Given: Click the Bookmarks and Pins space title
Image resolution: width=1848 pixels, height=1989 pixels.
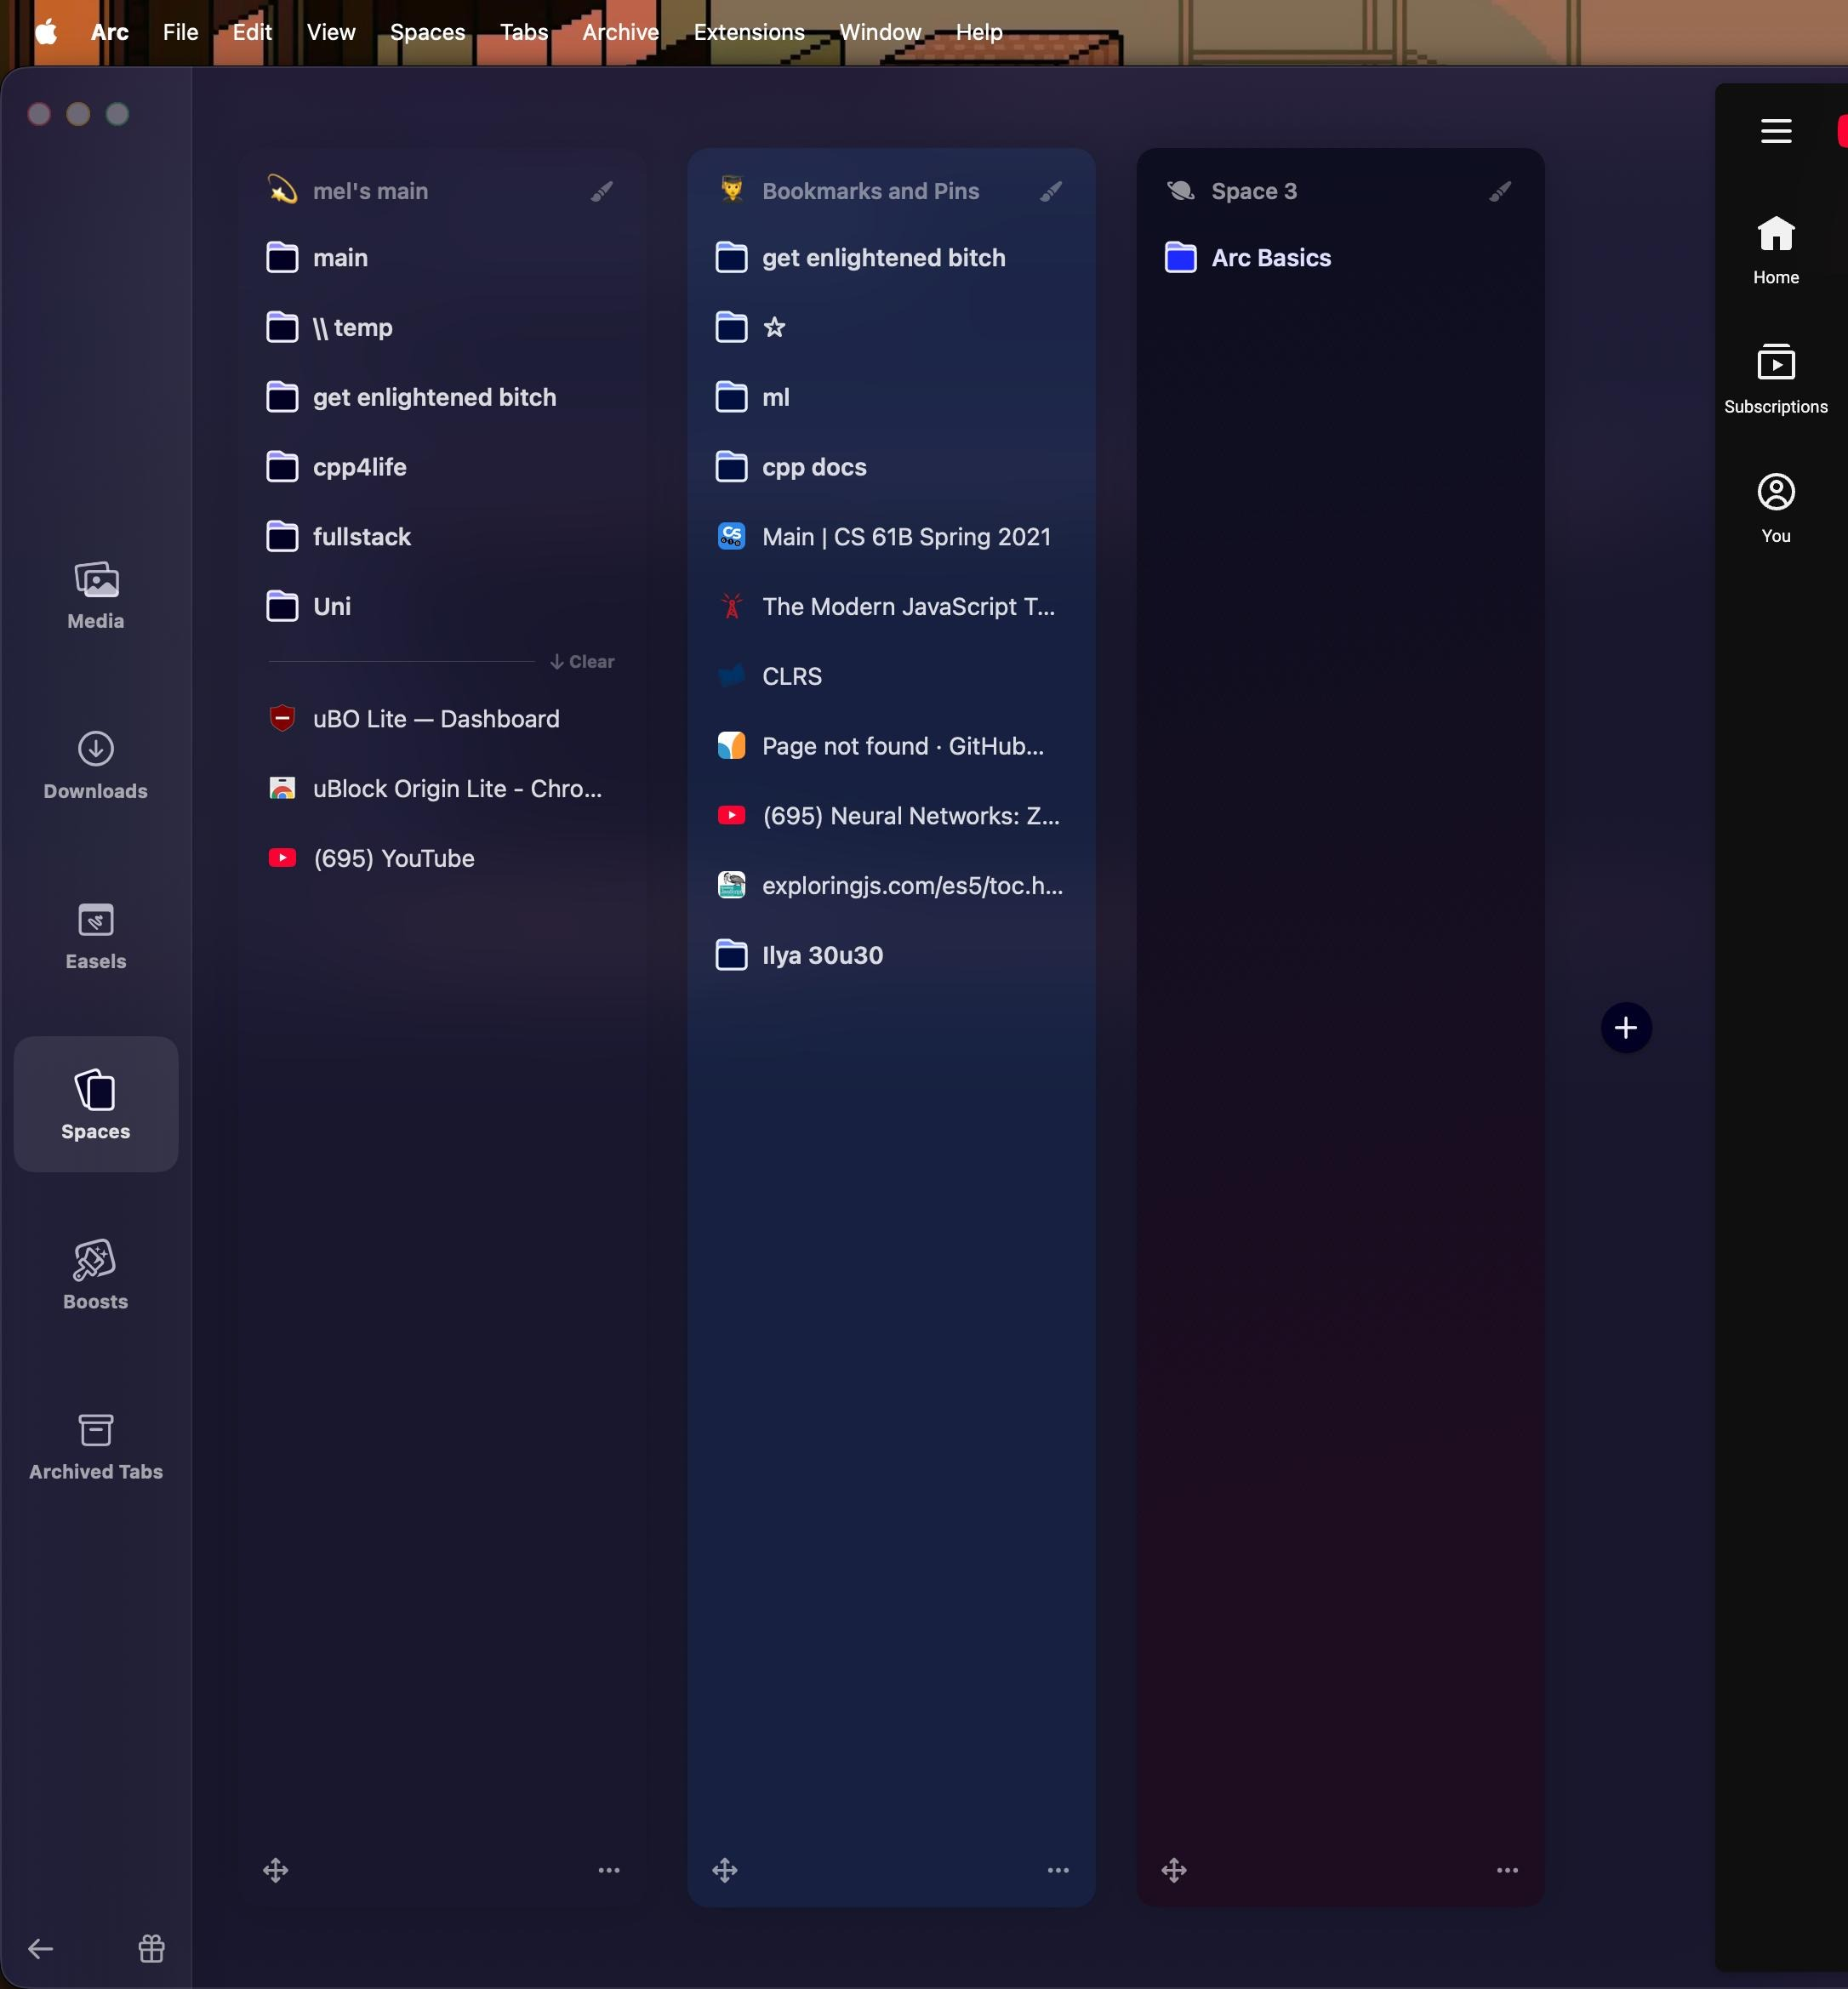Looking at the screenshot, I should 870,191.
